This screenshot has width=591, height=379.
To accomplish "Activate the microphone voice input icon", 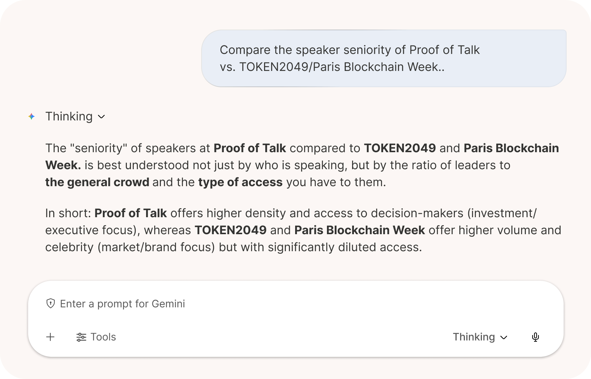I will pos(535,337).
